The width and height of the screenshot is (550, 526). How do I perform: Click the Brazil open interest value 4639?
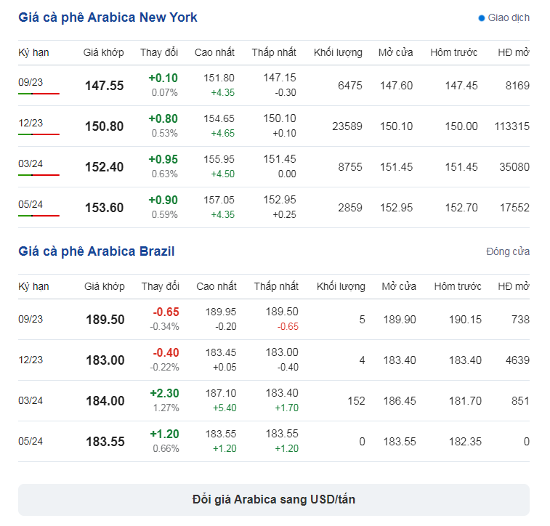517,360
